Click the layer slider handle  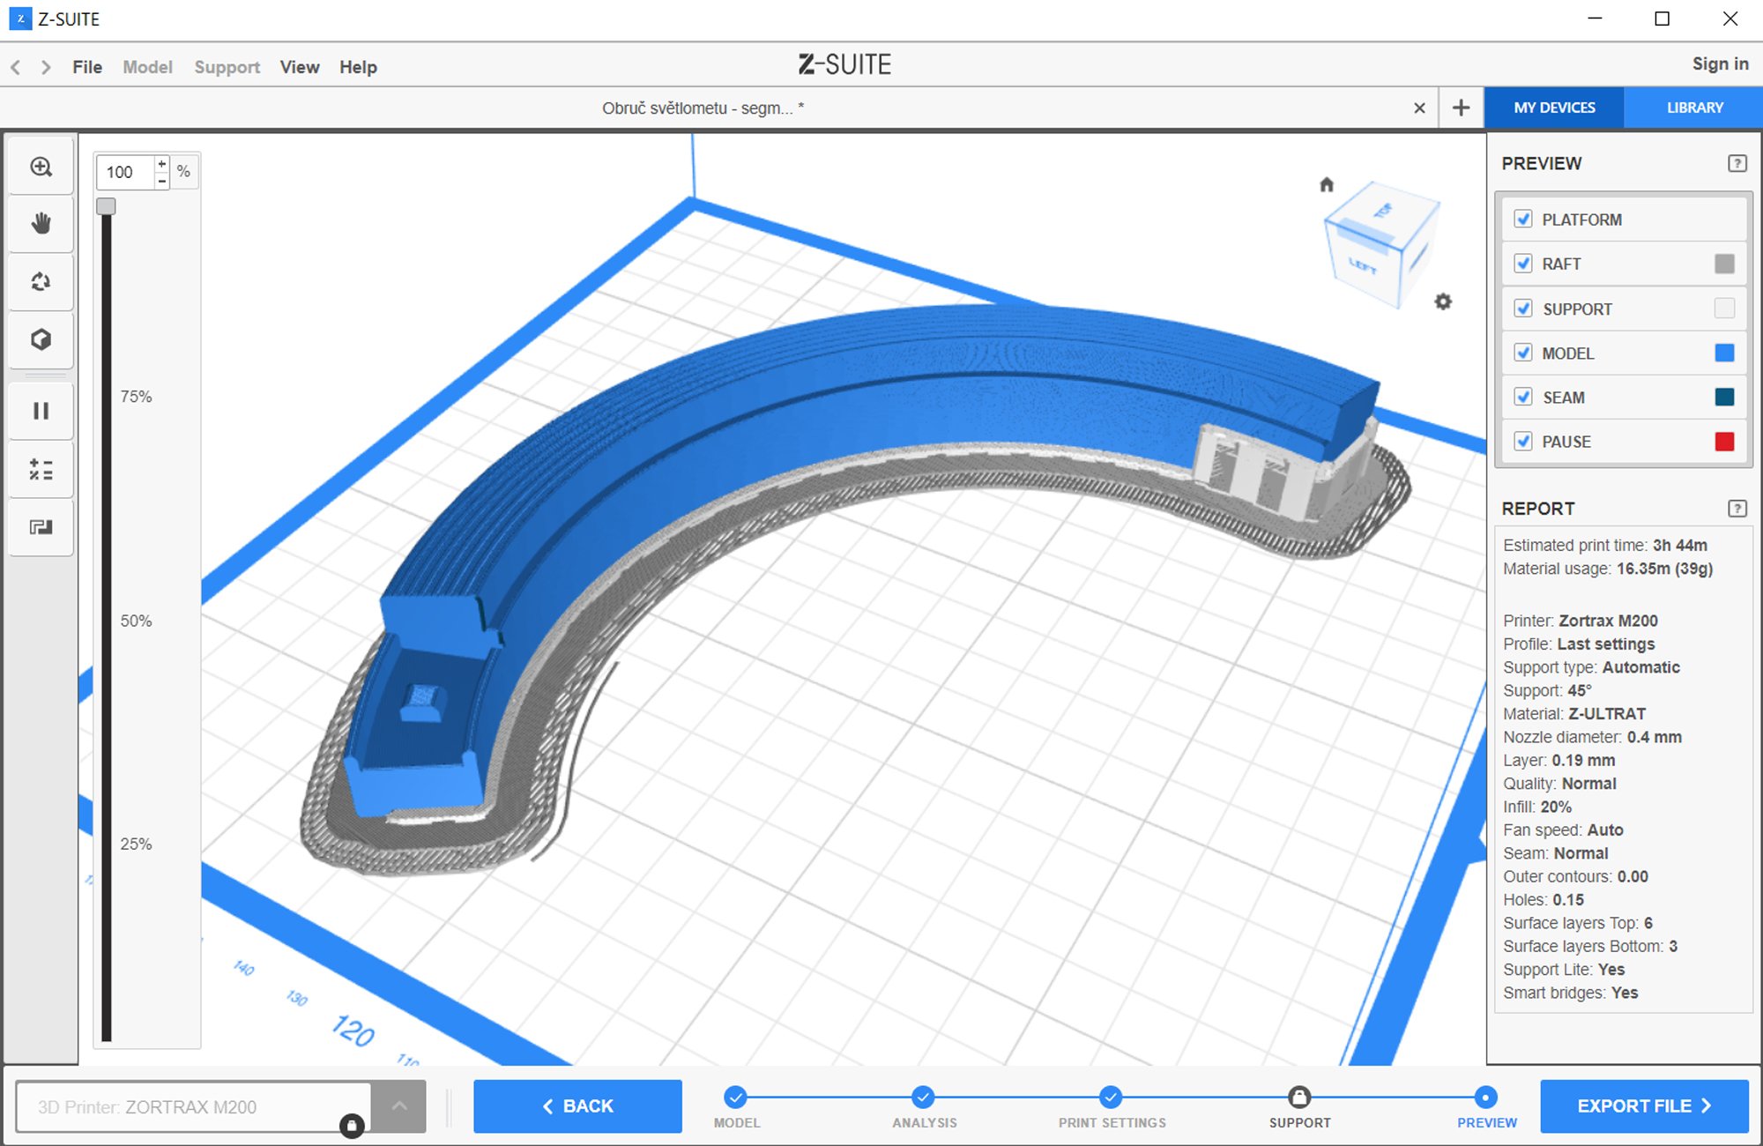point(106,206)
